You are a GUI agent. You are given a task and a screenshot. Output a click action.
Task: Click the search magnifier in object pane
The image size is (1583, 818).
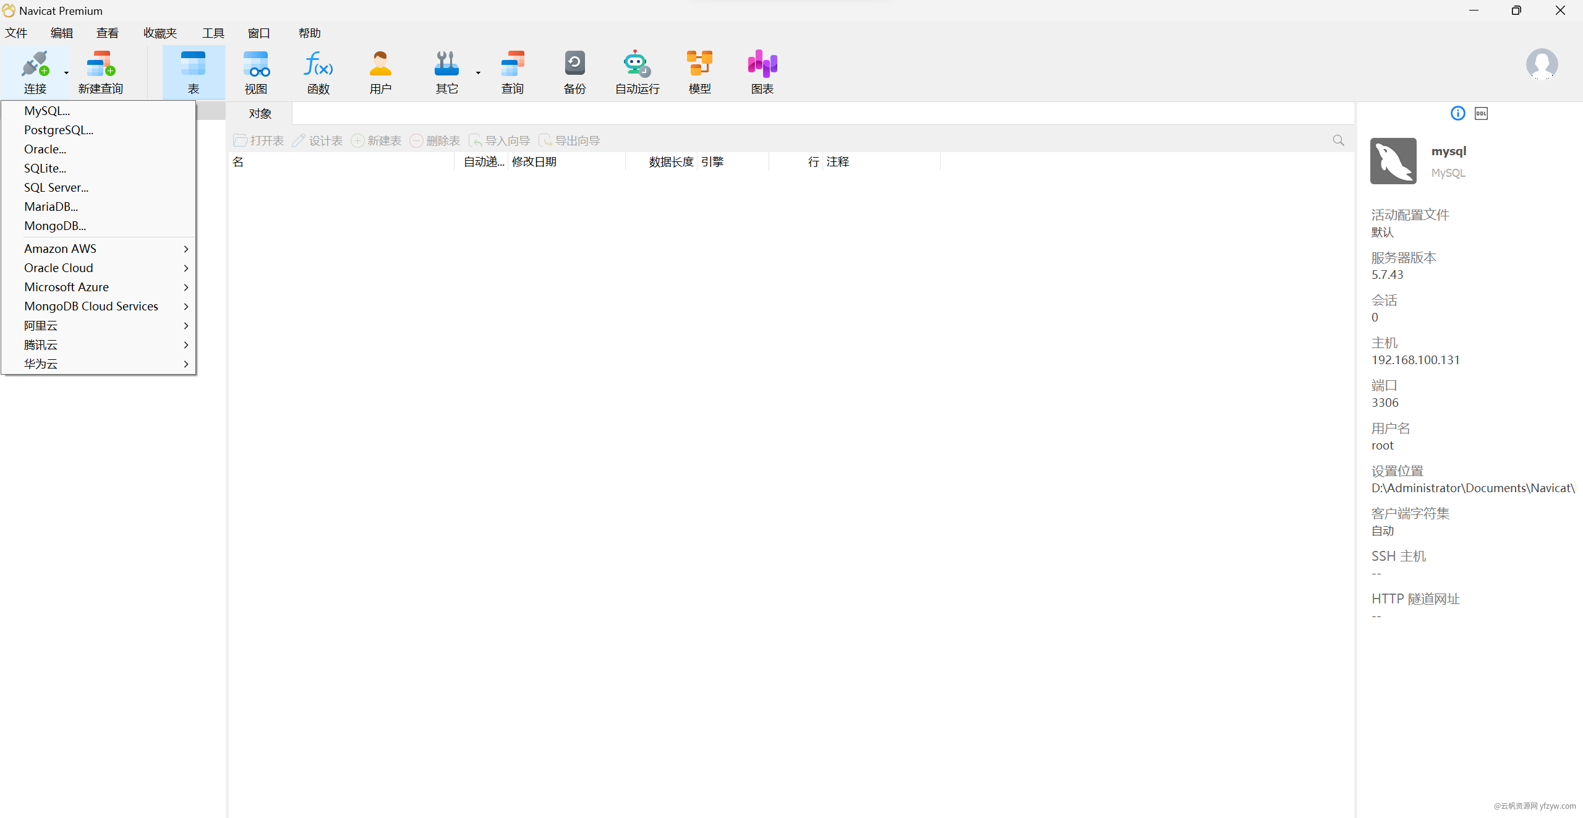pyautogui.click(x=1338, y=140)
